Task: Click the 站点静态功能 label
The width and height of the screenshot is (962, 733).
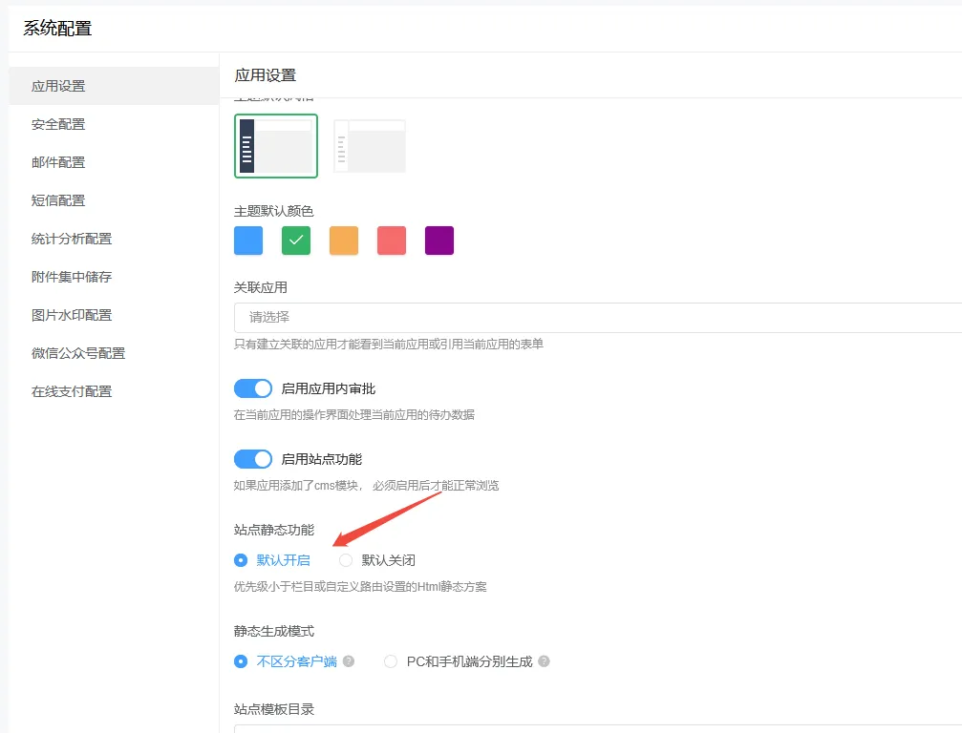Action: [273, 530]
